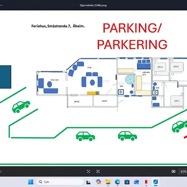Open the 83% zoom level control
This screenshot has width=187, height=187.
[183, 172]
